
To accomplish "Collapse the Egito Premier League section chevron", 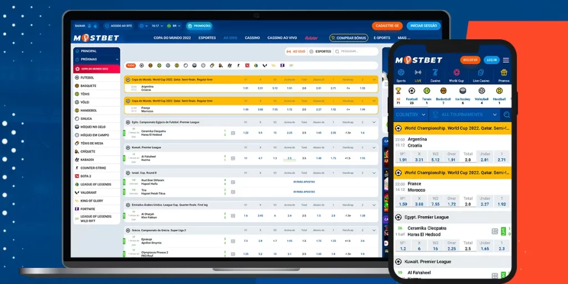I will 374,123.
